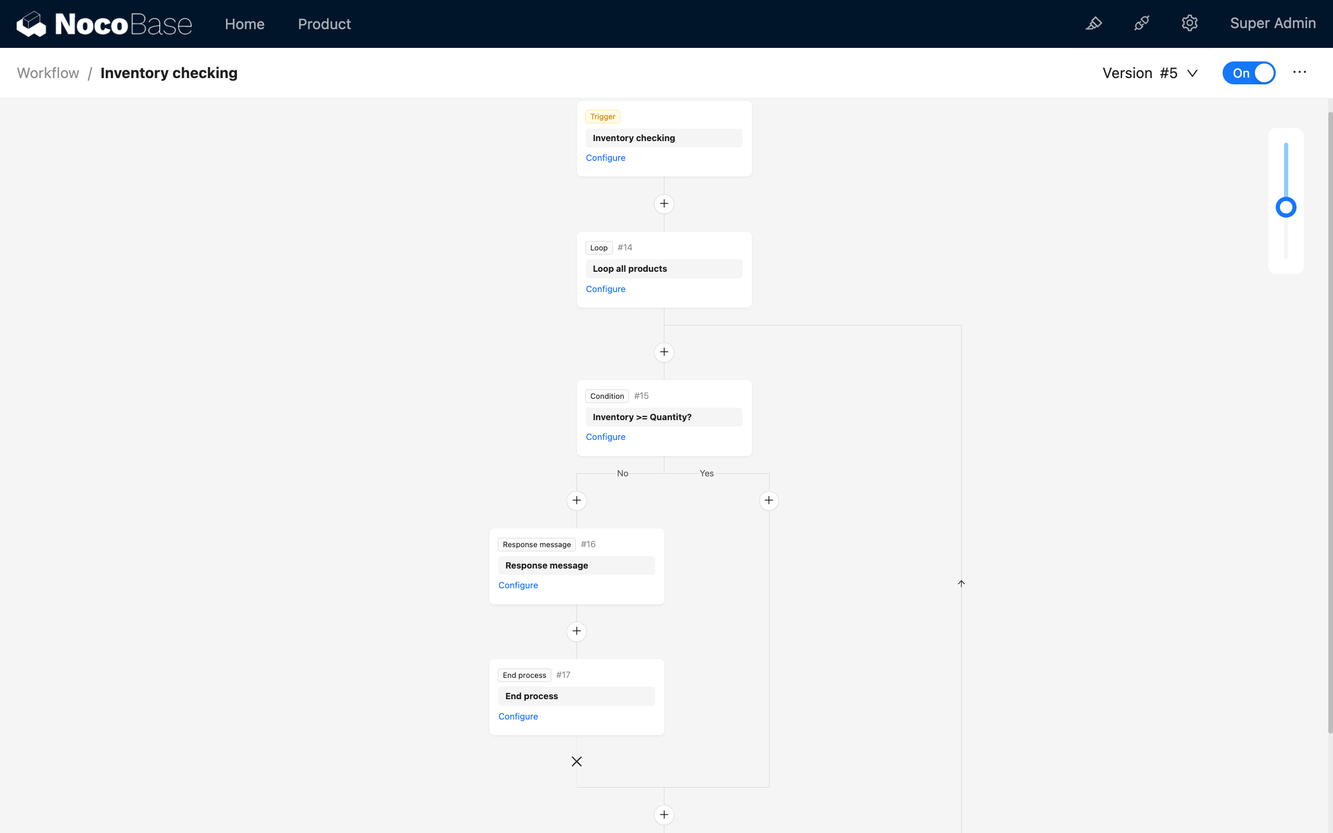The width and height of the screenshot is (1333, 833).
Task: Add a node after Loop all products
Action: (664, 351)
